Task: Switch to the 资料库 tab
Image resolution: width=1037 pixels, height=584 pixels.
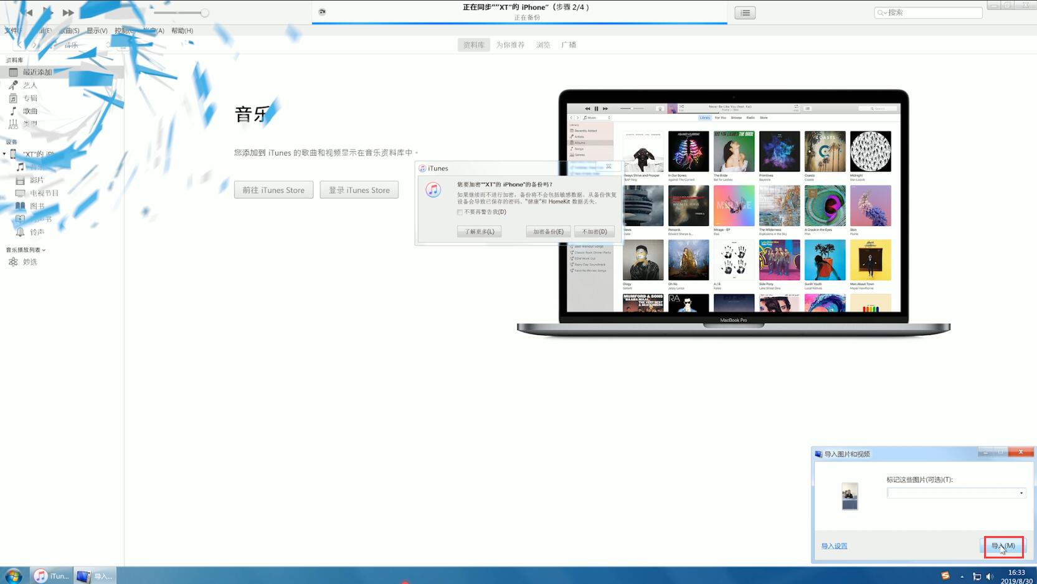Action: coord(473,45)
